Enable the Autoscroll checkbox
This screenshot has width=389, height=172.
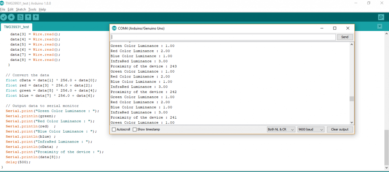[114, 129]
